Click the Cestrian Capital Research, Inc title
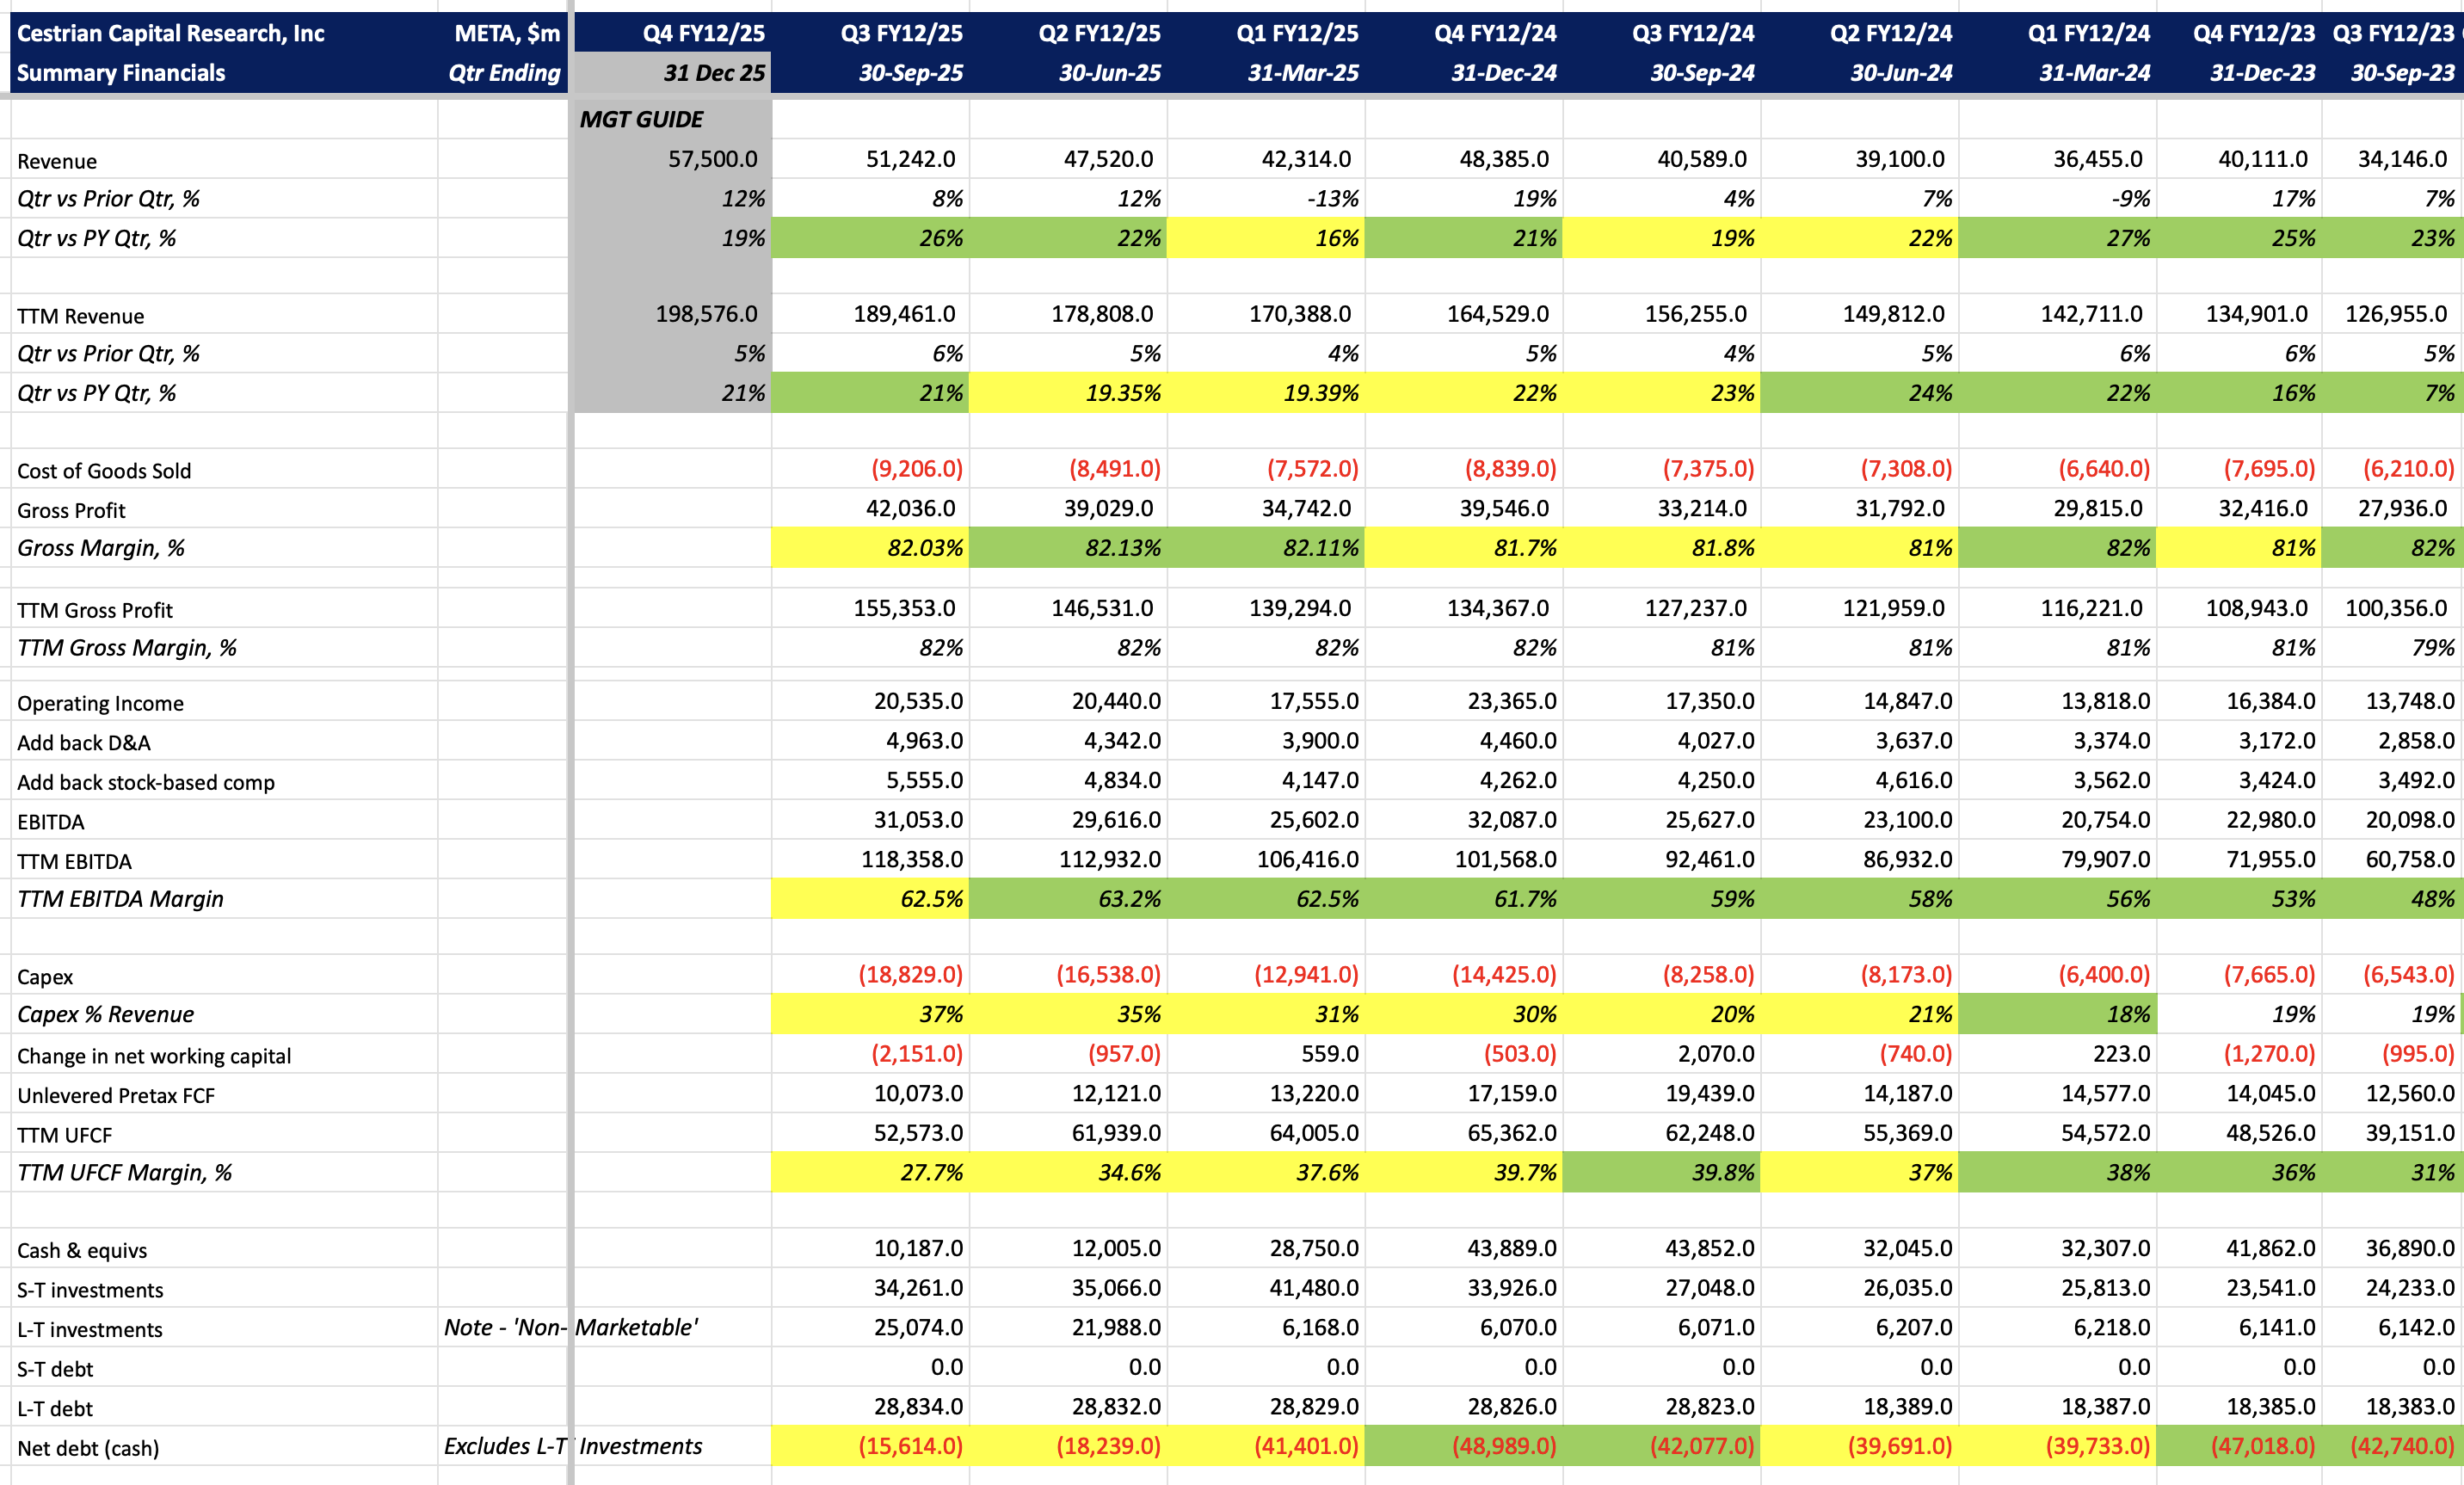 171,33
